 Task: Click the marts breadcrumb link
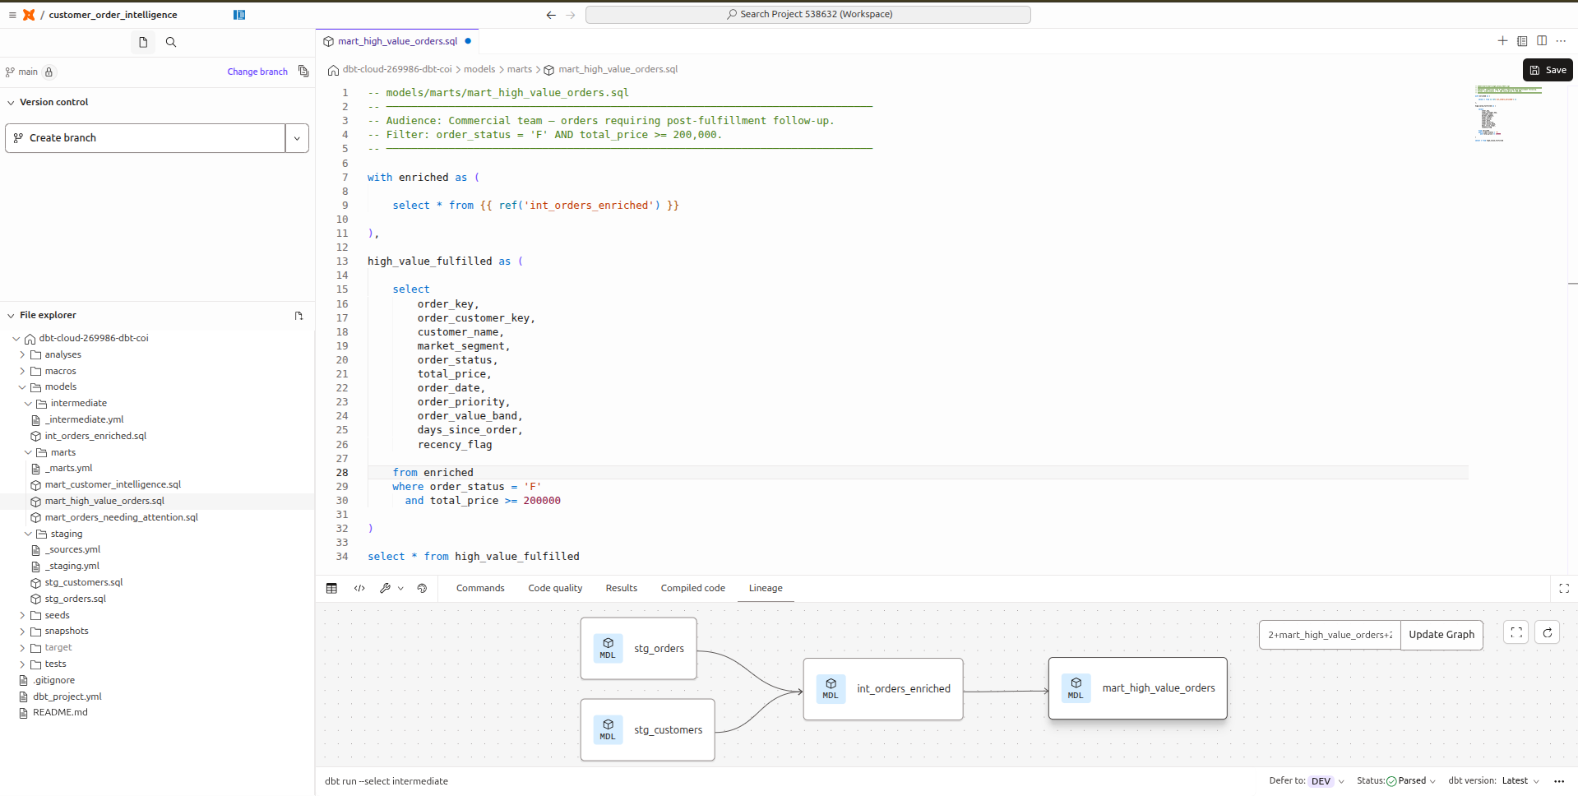(x=520, y=69)
